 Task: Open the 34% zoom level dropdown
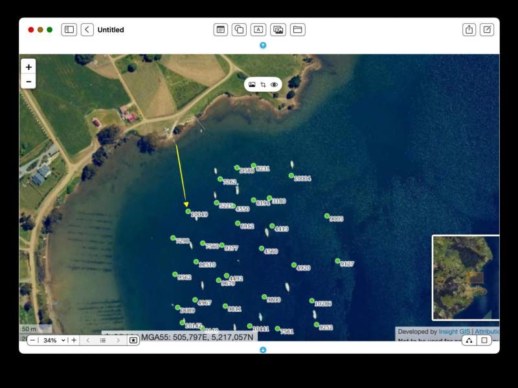point(54,340)
